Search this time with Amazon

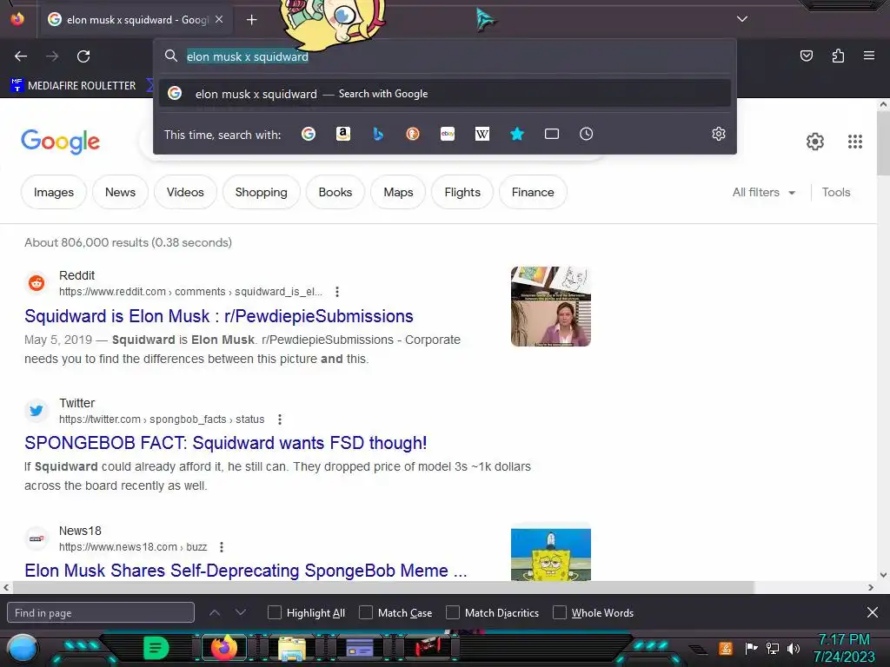[x=342, y=134]
